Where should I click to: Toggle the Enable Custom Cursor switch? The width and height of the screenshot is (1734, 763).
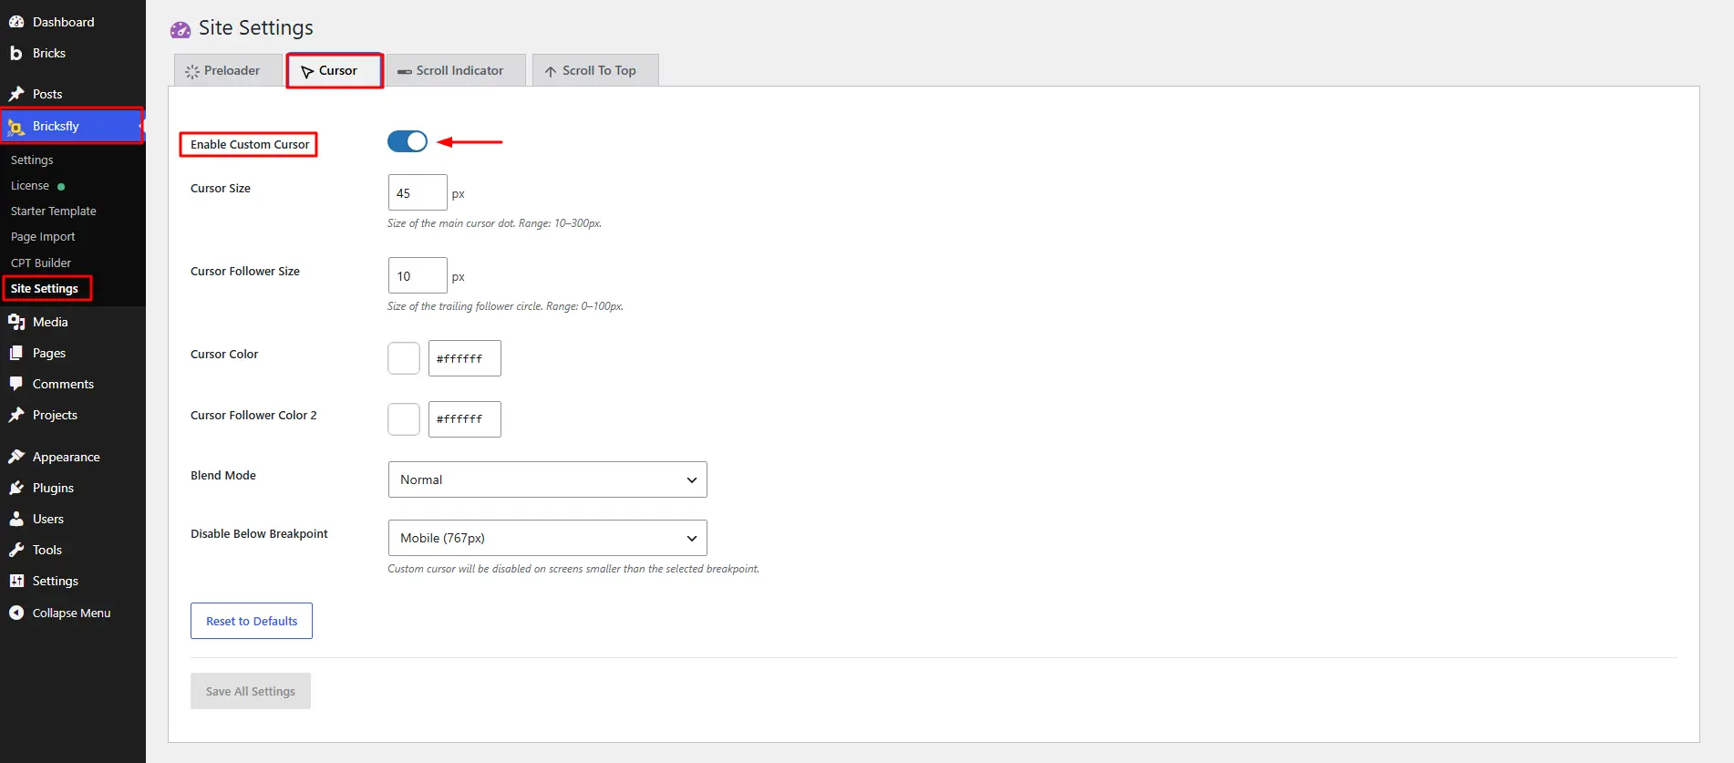(408, 141)
